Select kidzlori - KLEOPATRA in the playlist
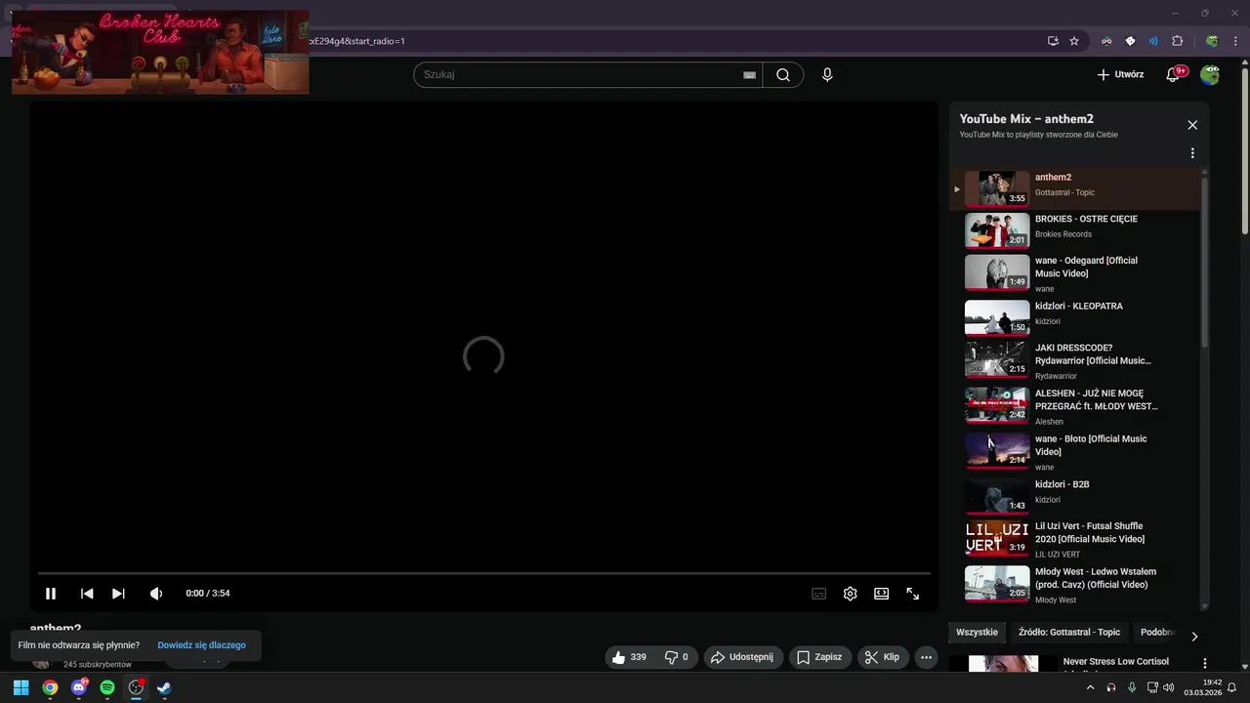 click(x=1074, y=316)
